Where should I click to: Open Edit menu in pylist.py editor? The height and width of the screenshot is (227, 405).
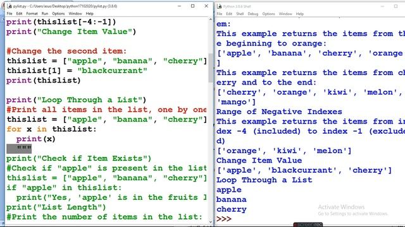[19, 14]
